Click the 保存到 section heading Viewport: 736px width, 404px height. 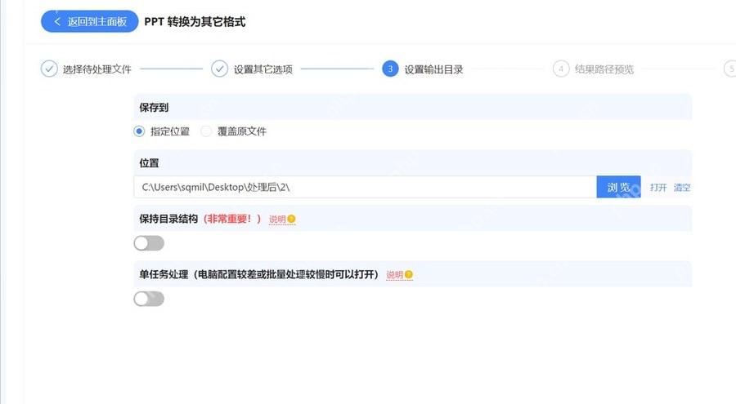tap(154, 108)
